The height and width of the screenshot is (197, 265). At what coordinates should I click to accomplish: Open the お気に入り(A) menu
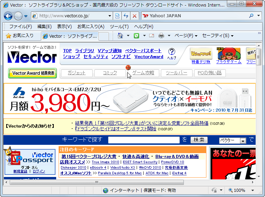(x=91, y=26)
